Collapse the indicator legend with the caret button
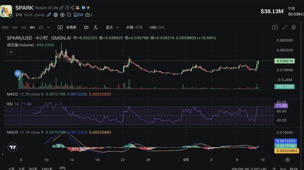The image size is (304, 170). click(11, 52)
